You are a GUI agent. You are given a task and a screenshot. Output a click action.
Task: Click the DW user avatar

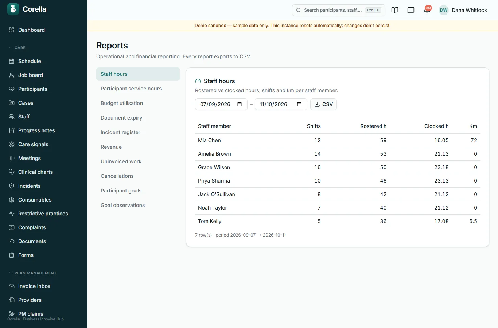pos(444,10)
